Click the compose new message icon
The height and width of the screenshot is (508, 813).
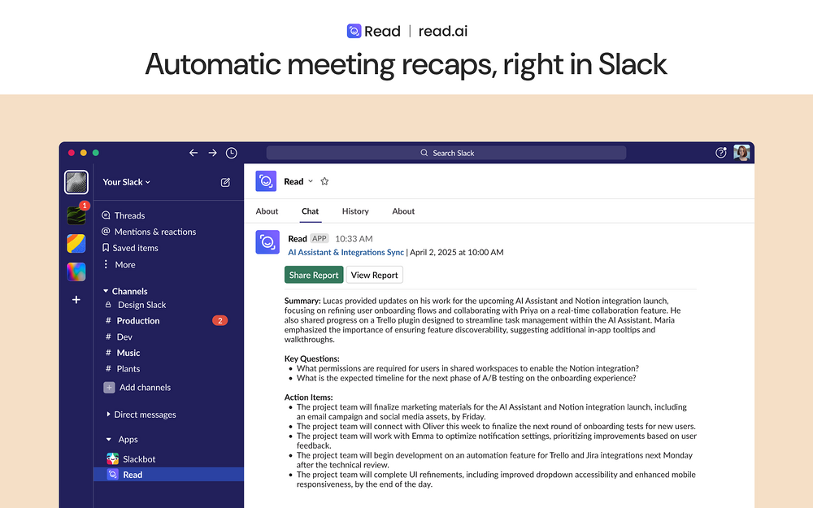tap(225, 182)
